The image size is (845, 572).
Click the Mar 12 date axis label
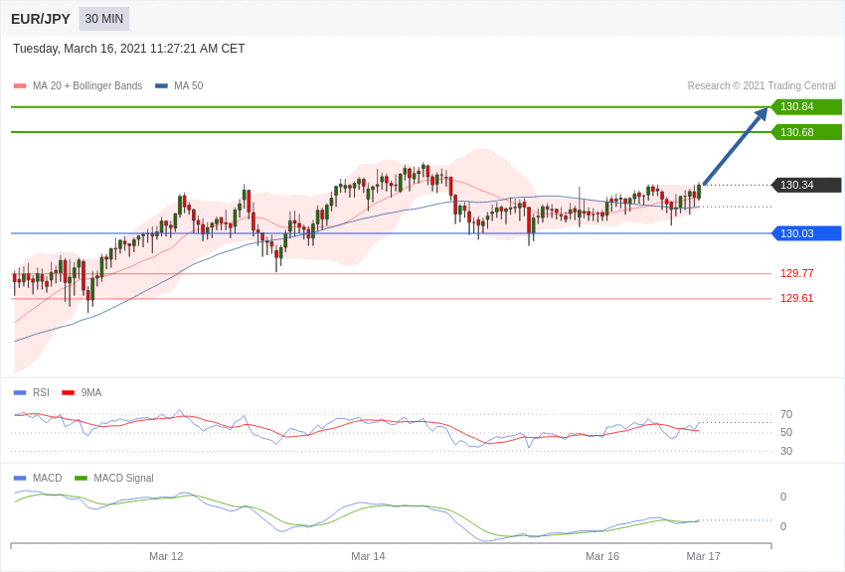pyautogui.click(x=166, y=556)
